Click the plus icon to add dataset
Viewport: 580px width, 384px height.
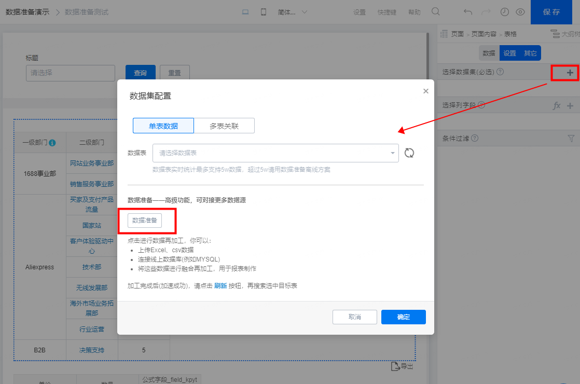click(x=570, y=73)
